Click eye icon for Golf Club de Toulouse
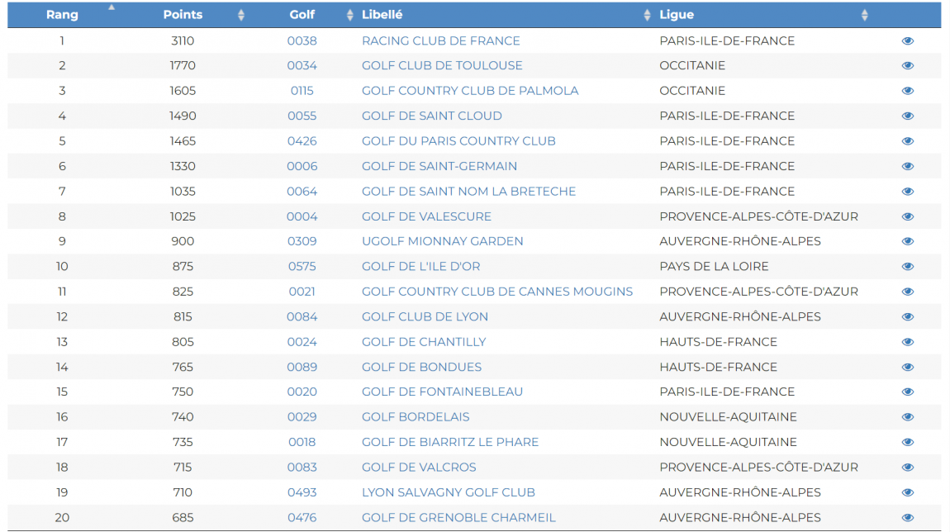The width and height of the screenshot is (950, 532). click(x=907, y=65)
